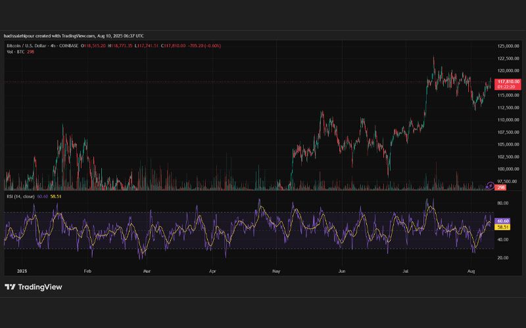Click the TradingView logo at bottom left
The image size is (526, 328).
coord(34,287)
